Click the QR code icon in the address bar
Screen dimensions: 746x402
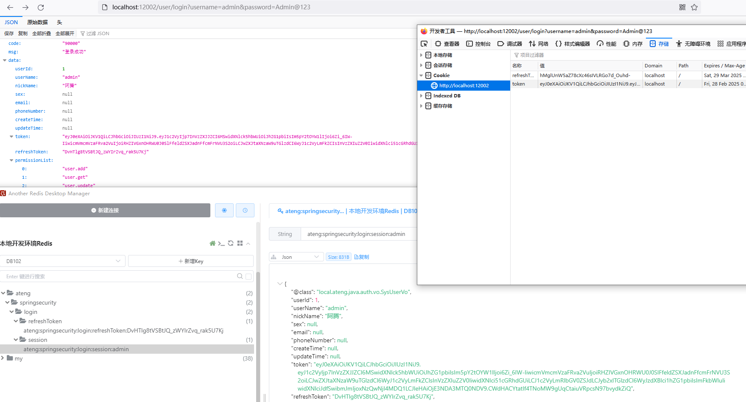click(682, 7)
